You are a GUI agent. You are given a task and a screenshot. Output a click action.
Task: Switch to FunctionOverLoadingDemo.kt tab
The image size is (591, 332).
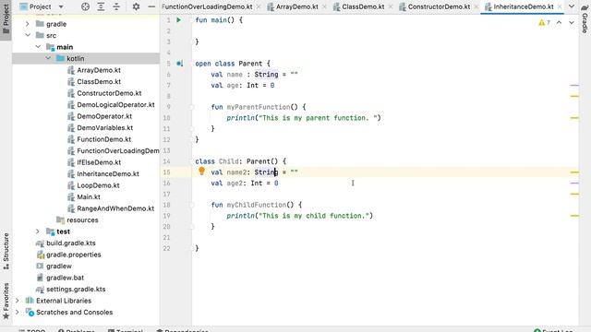[x=207, y=6]
